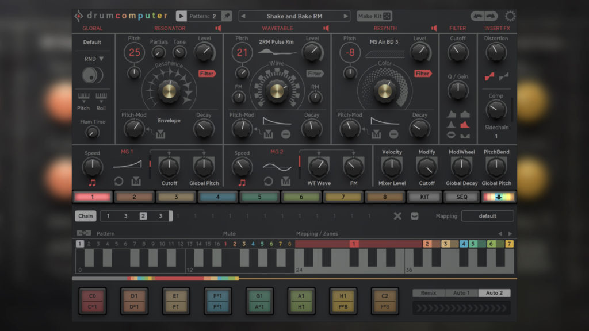Start playback with the play button
The width and height of the screenshot is (589, 331).
pos(181,16)
